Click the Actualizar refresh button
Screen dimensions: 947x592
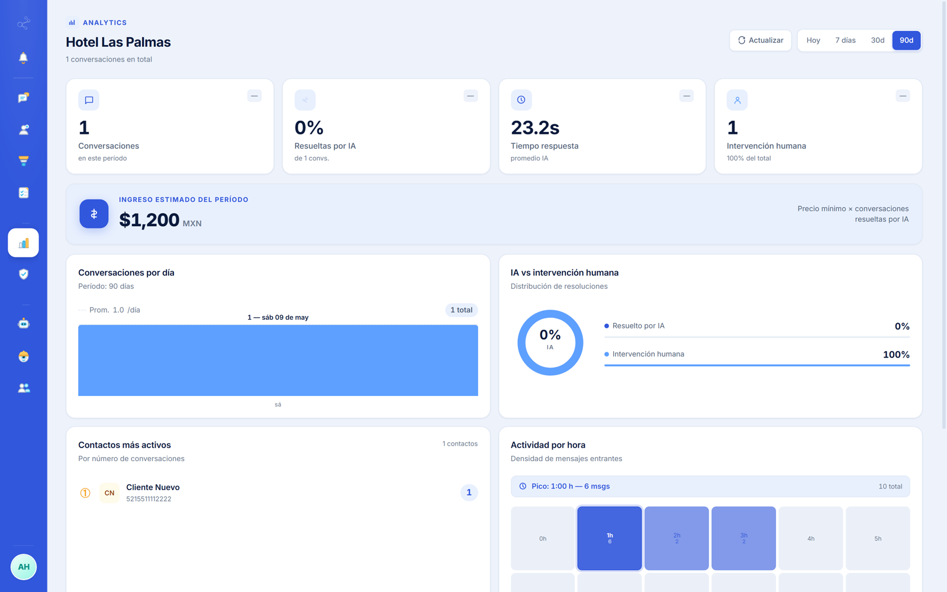pyautogui.click(x=761, y=40)
